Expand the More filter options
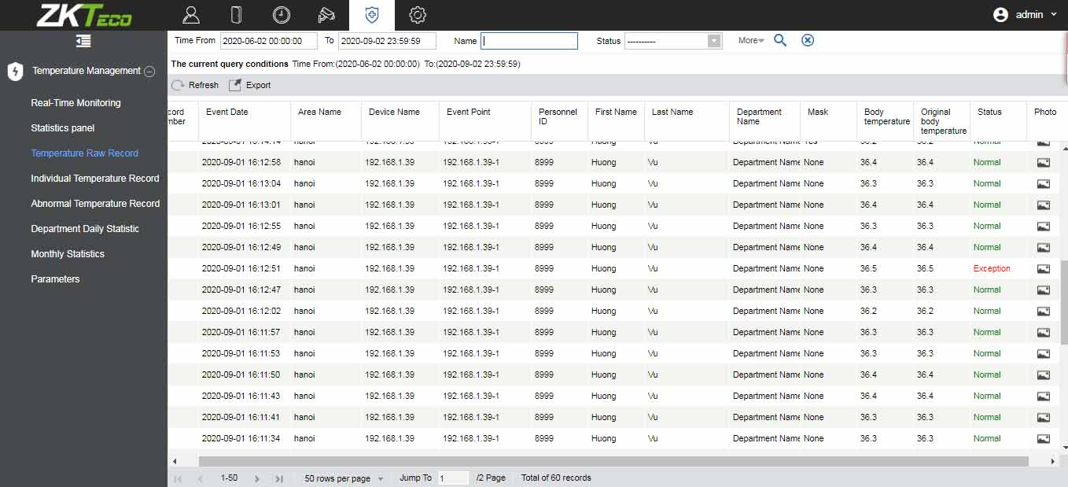The width and height of the screenshot is (1068, 487). (751, 40)
